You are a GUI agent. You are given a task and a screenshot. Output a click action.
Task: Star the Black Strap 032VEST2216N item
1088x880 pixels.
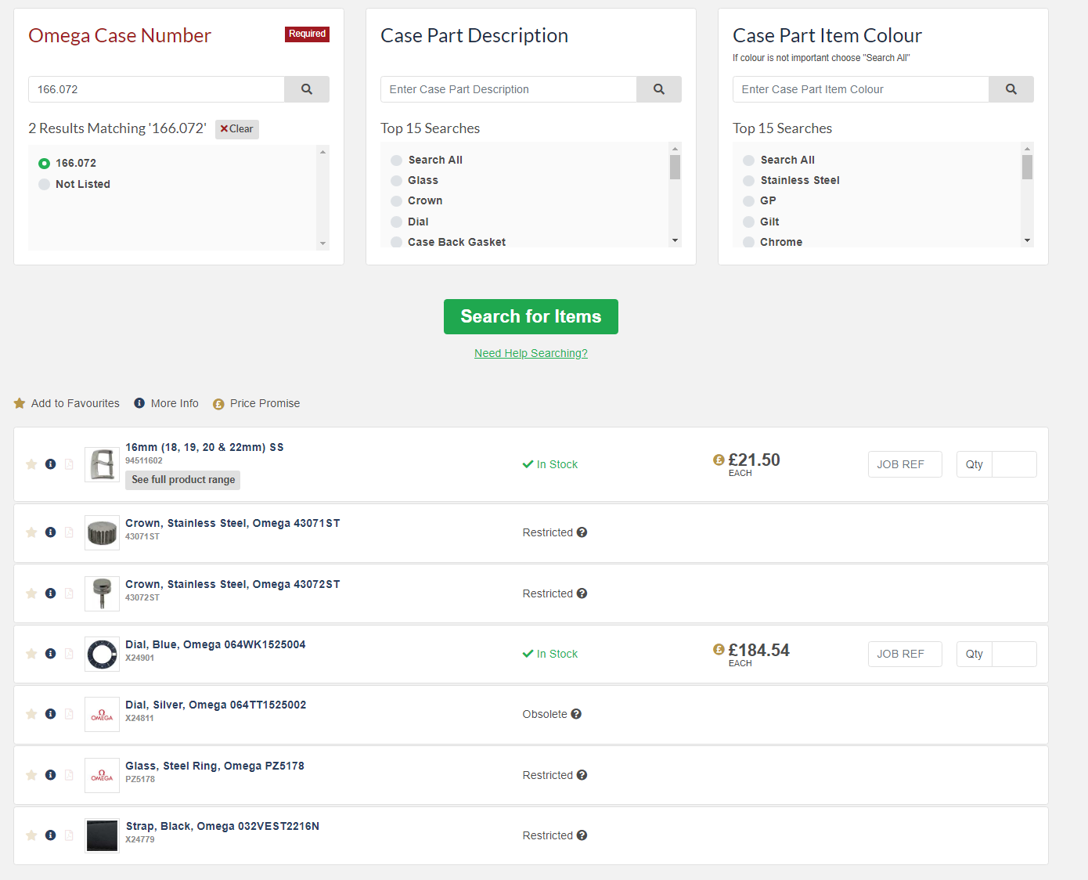pos(31,835)
